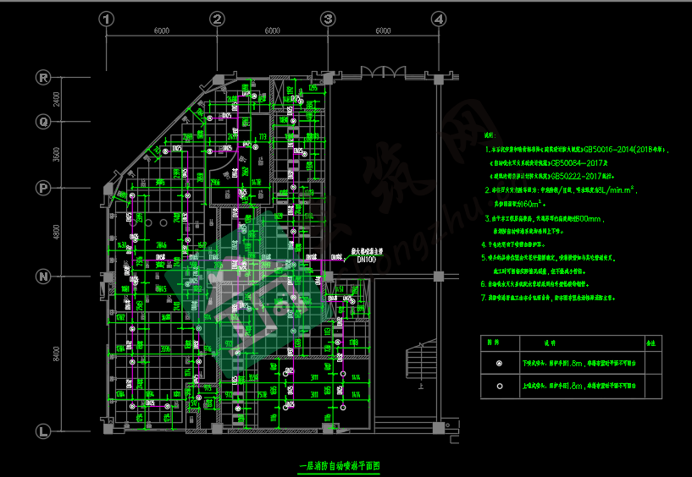Click the row axis bubble labeled L

[x=43, y=430]
